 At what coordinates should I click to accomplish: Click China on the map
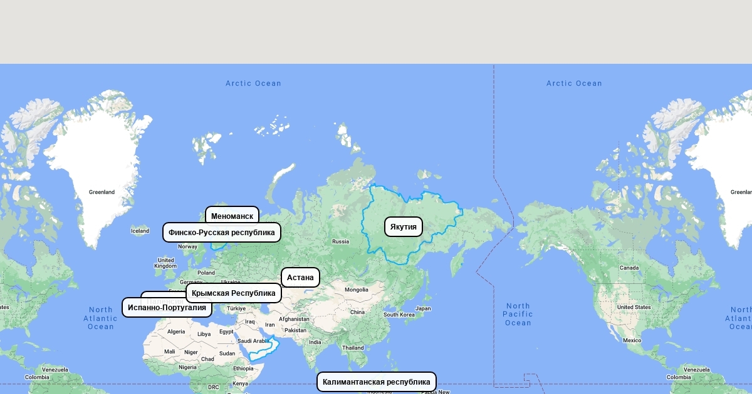(x=357, y=312)
